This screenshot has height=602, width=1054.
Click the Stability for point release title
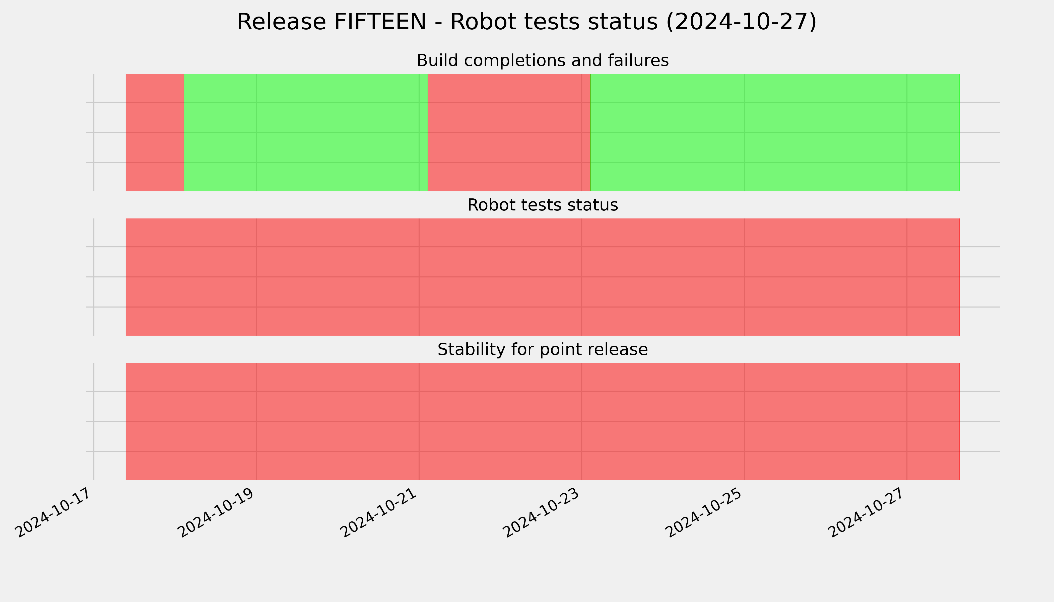point(543,349)
